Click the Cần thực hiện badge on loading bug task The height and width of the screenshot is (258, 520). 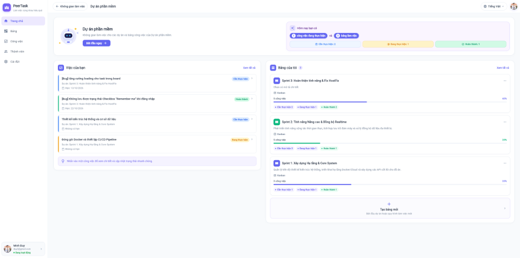pyautogui.click(x=240, y=79)
